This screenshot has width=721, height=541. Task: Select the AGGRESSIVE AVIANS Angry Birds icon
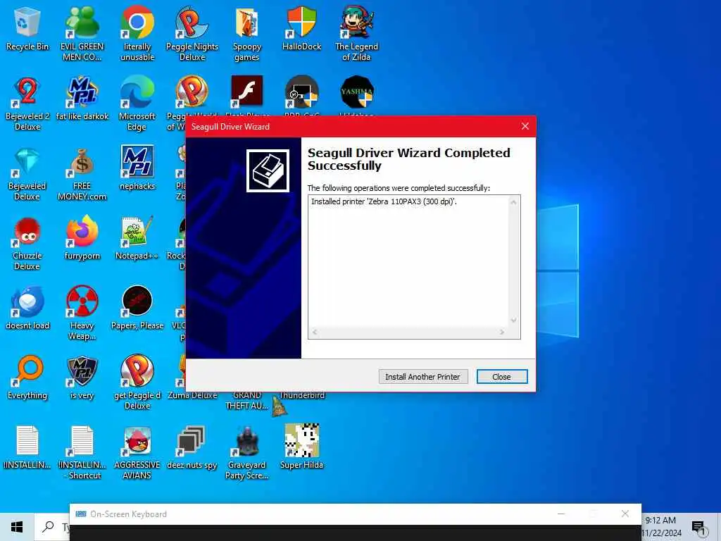tap(137, 452)
